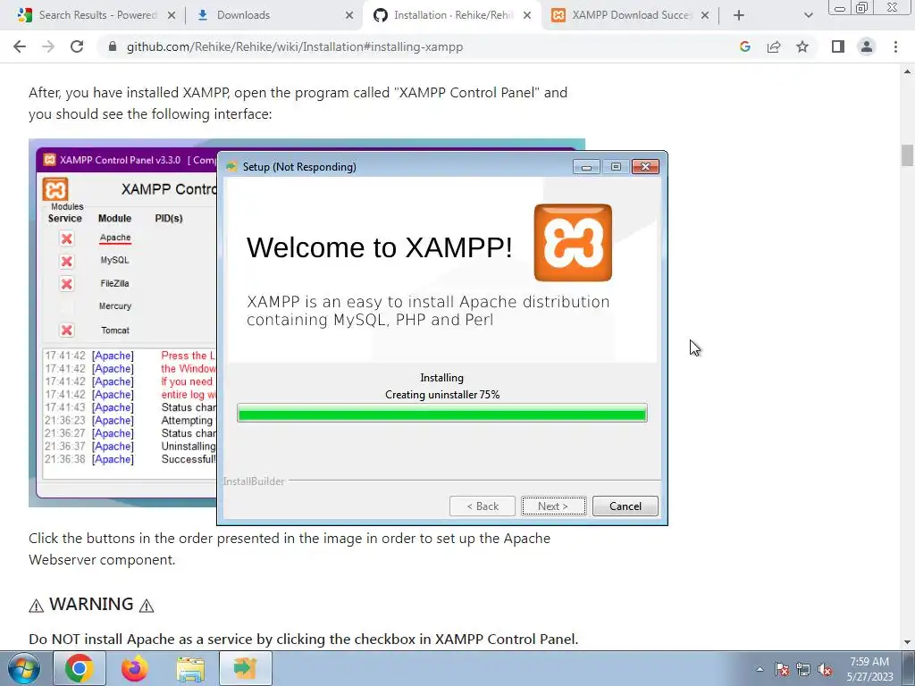
Task: Click the share page icon
Action: pos(774,46)
